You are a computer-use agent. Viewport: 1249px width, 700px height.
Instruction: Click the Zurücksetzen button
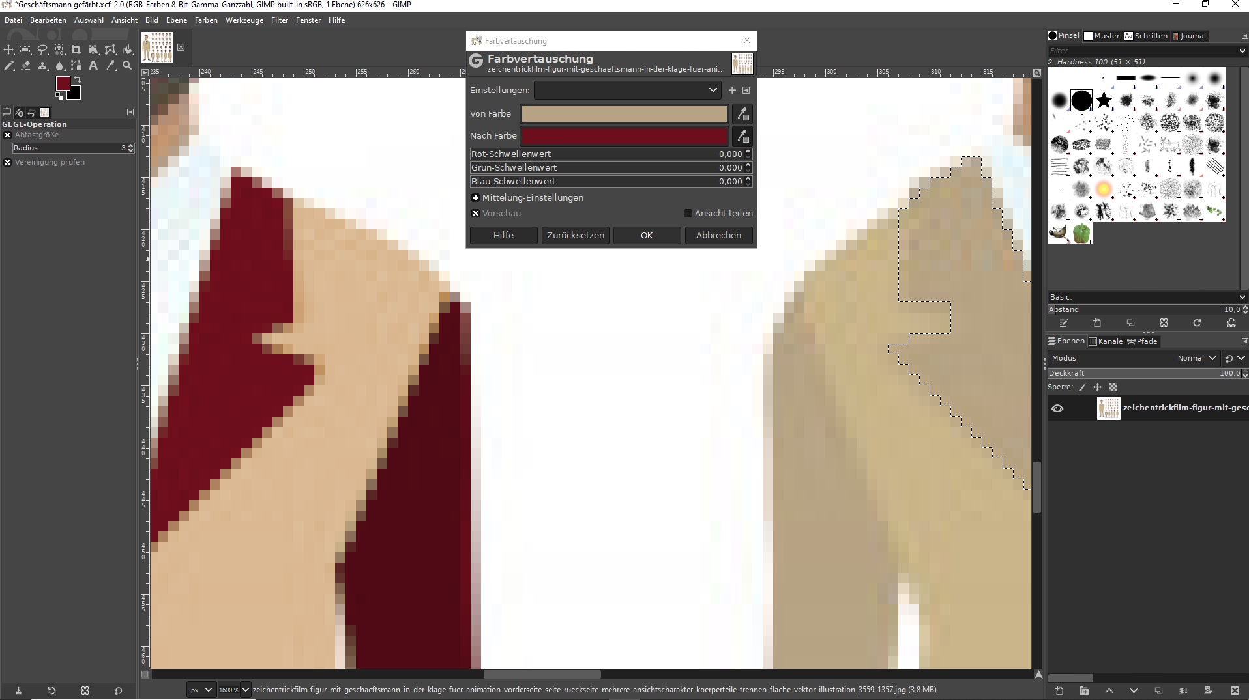pyautogui.click(x=575, y=235)
